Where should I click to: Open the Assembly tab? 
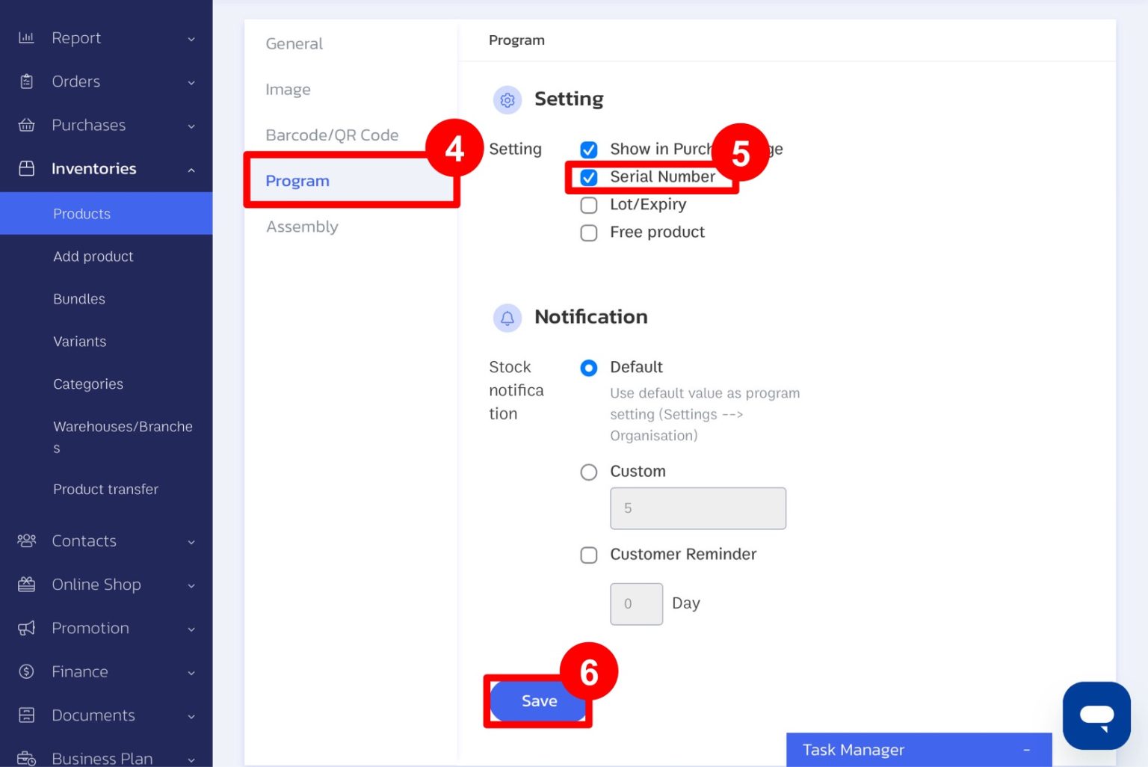click(x=302, y=227)
